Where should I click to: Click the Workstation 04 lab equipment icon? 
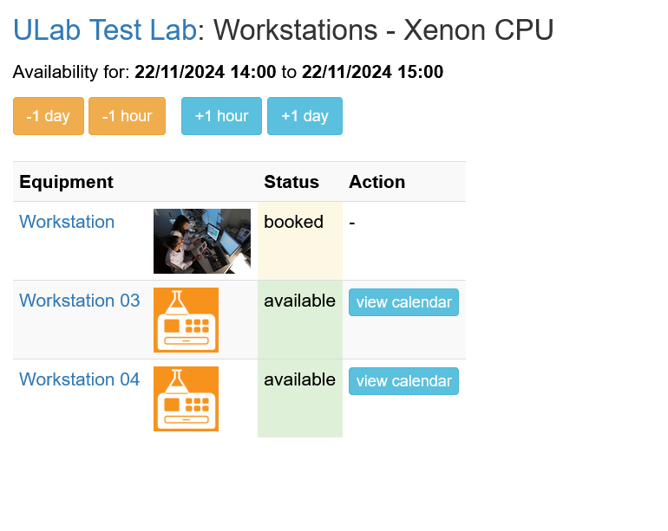click(x=186, y=398)
